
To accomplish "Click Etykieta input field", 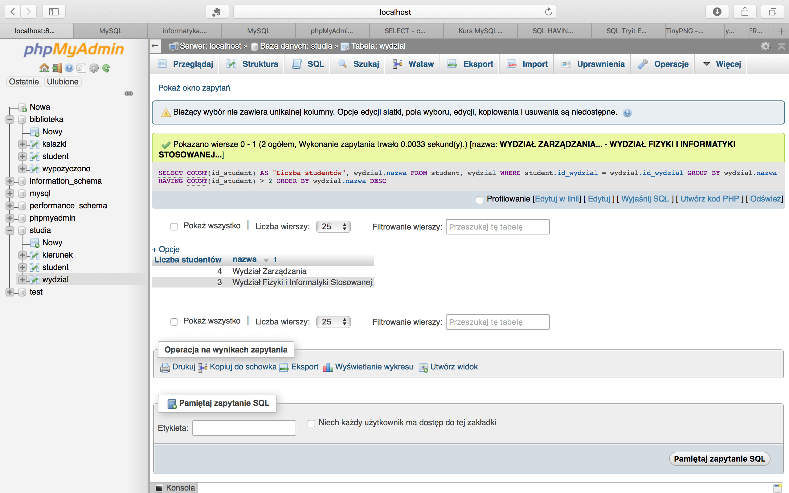I will (244, 428).
